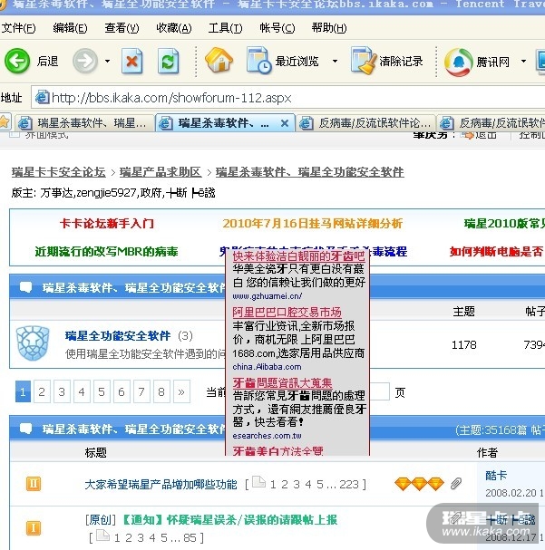
Task: Go to pagination page 4
Action: click(x=82, y=391)
